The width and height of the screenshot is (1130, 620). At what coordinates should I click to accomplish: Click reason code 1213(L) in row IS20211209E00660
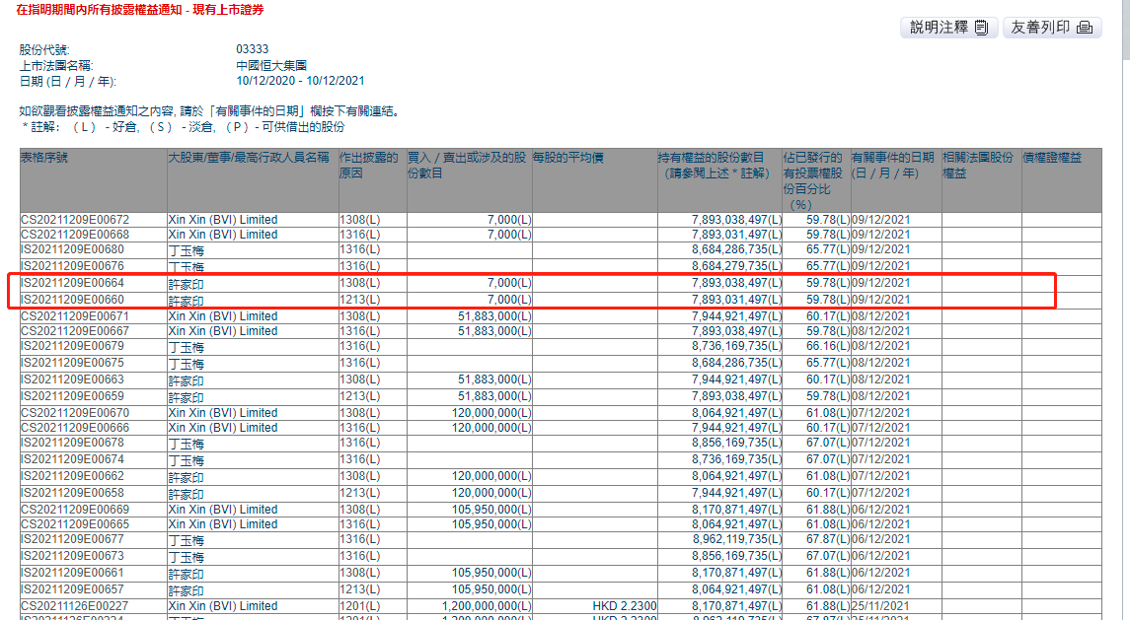[359, 300]
